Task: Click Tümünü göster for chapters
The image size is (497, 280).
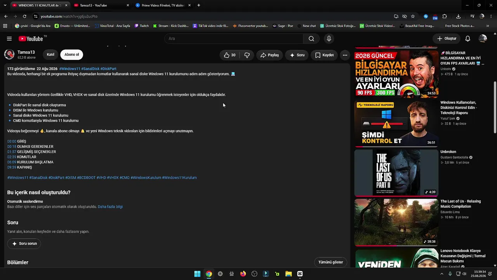Action: click(x=330, y=262)
